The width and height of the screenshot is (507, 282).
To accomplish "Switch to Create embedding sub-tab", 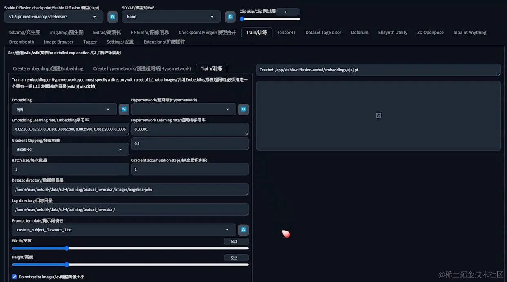I will pos(48,68).
